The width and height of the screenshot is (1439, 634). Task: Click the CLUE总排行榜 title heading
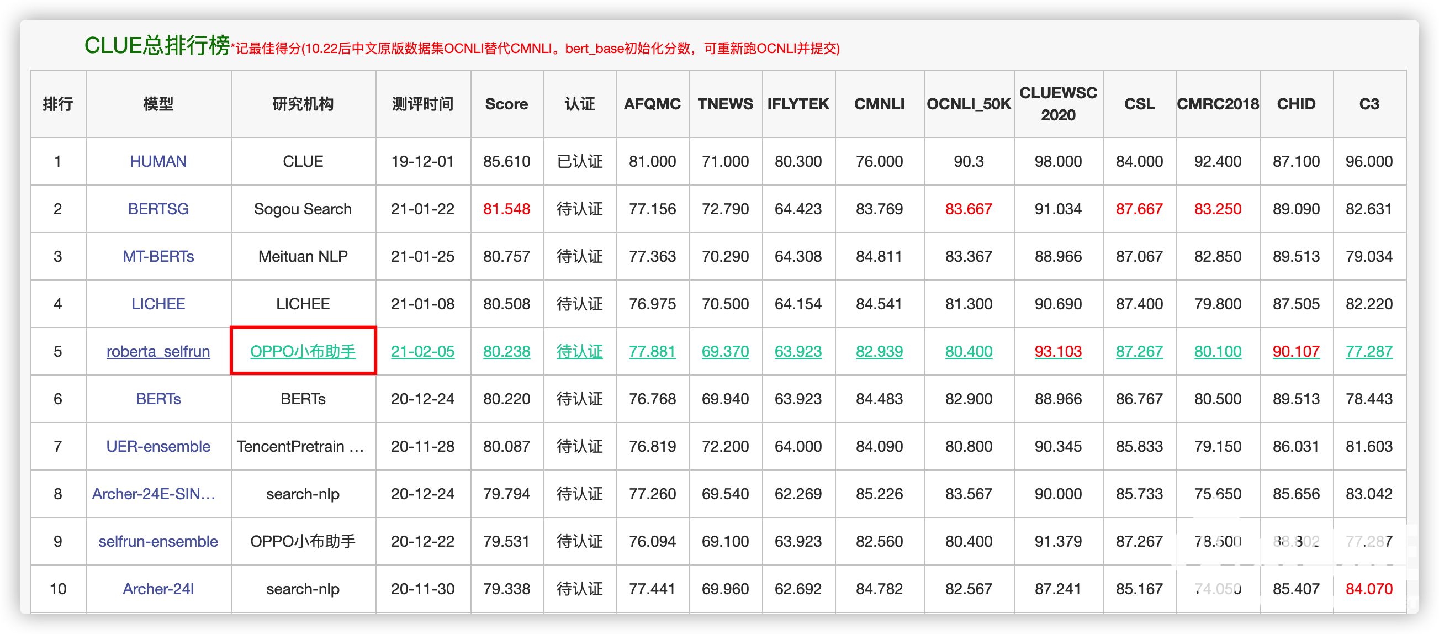[x=157, y=46]
